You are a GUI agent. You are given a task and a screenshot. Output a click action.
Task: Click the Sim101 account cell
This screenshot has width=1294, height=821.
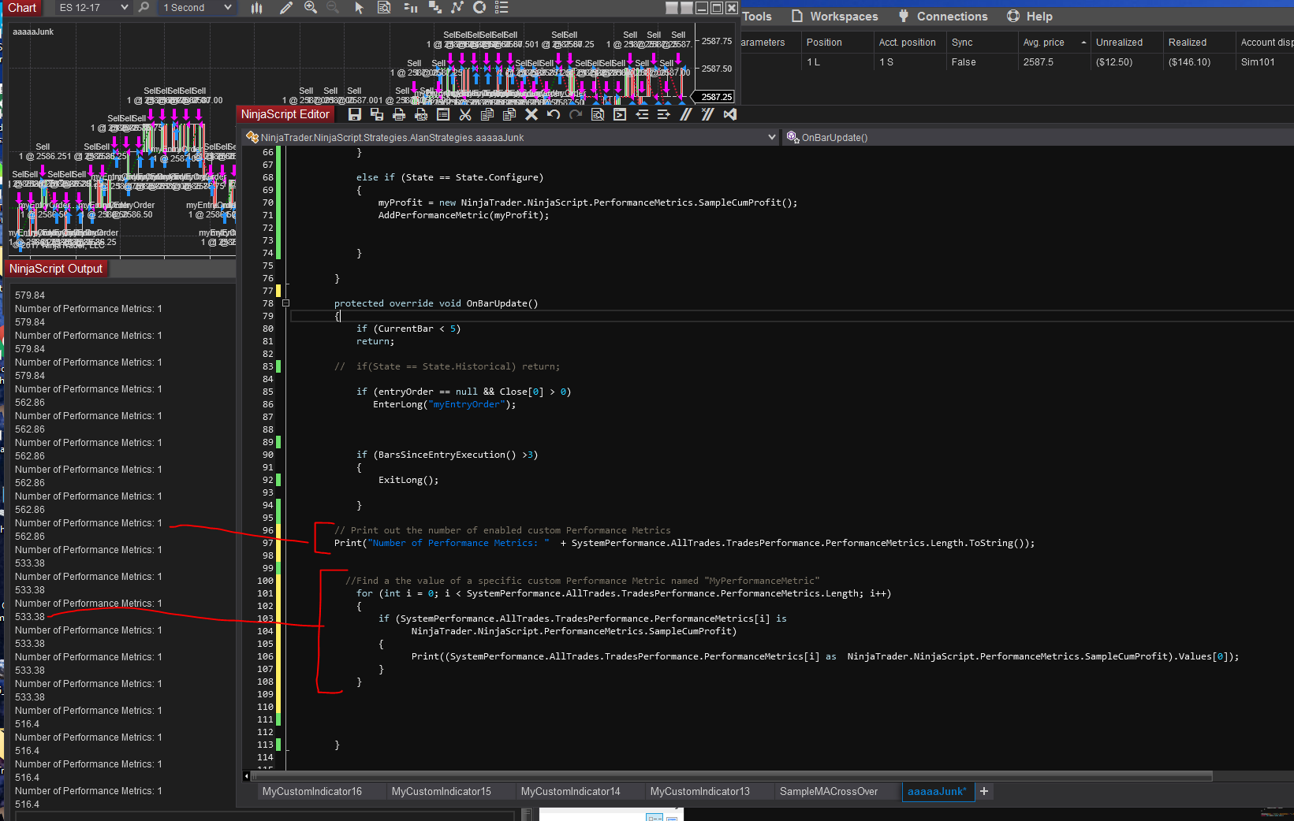1258,62
